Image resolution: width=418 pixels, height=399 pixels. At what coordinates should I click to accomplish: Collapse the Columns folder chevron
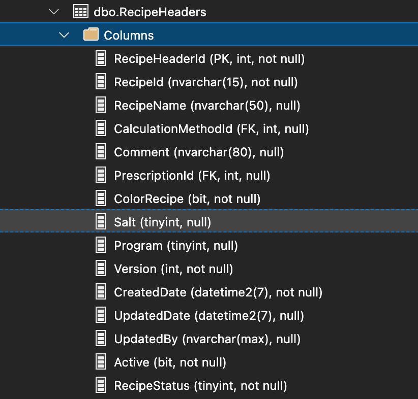tap(64, 35)
